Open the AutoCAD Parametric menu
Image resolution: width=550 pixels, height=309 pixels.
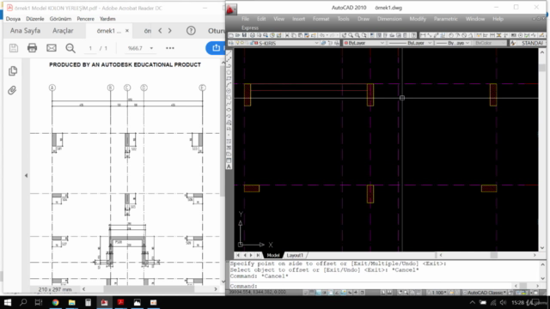coord(445,19)
